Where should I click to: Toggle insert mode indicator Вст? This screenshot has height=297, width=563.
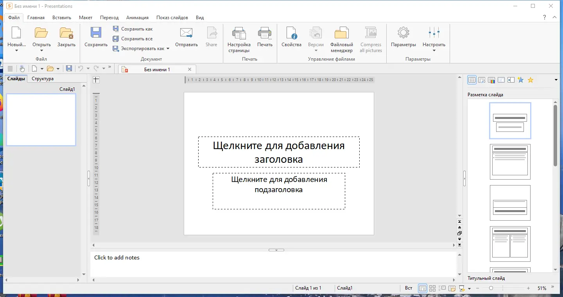pyautogui.click(x=408, y=288)
